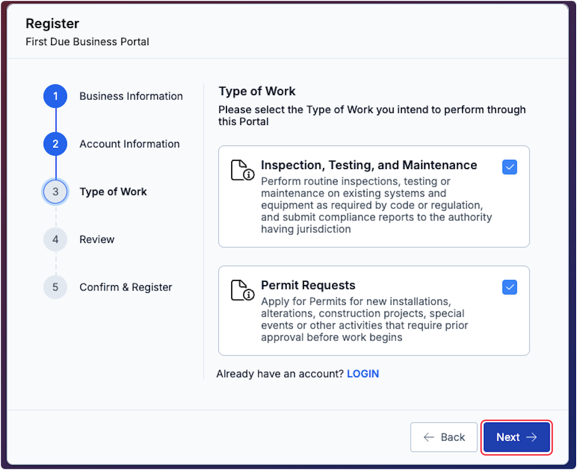Select step 4 circle

point(56,239)
